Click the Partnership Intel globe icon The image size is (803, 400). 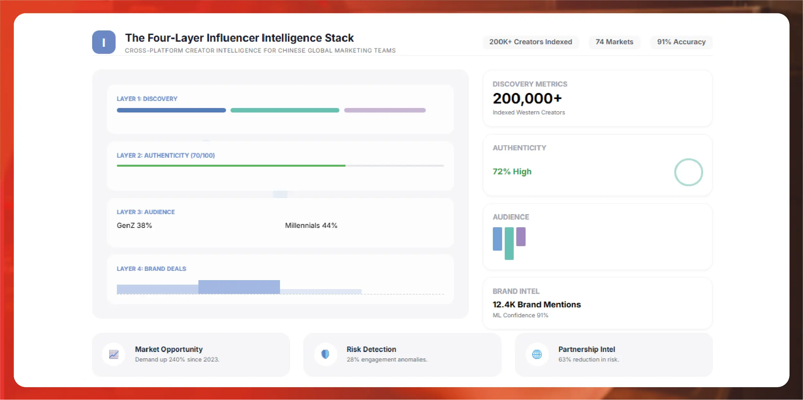[x=537, y=354]
